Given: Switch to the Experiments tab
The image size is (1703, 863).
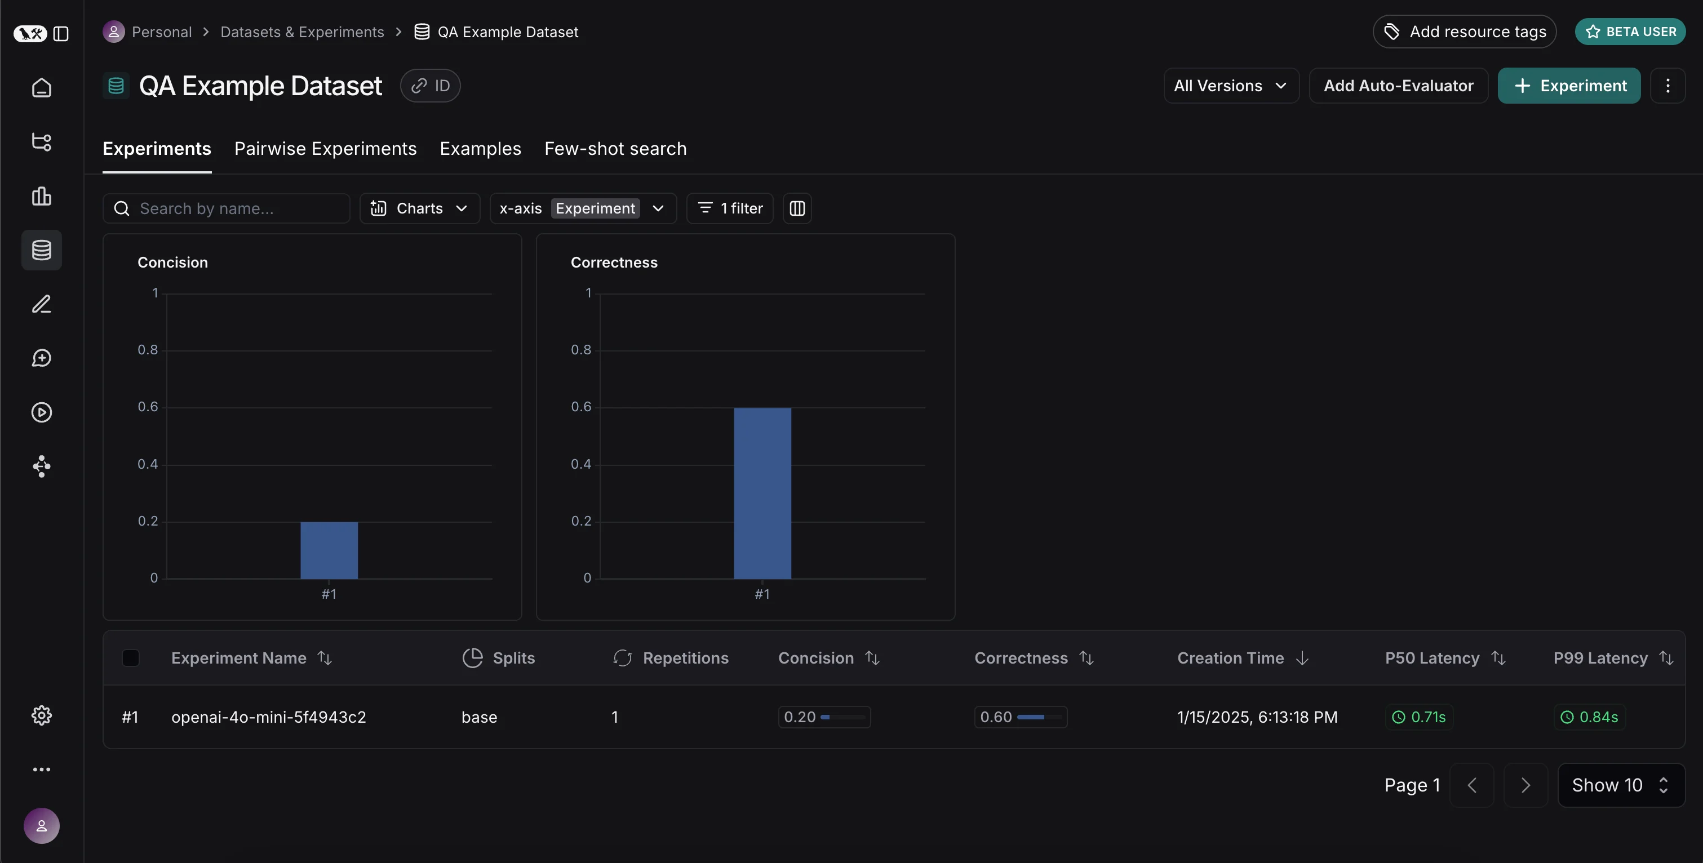Looking at the screenshot, I should click(157, 149).
